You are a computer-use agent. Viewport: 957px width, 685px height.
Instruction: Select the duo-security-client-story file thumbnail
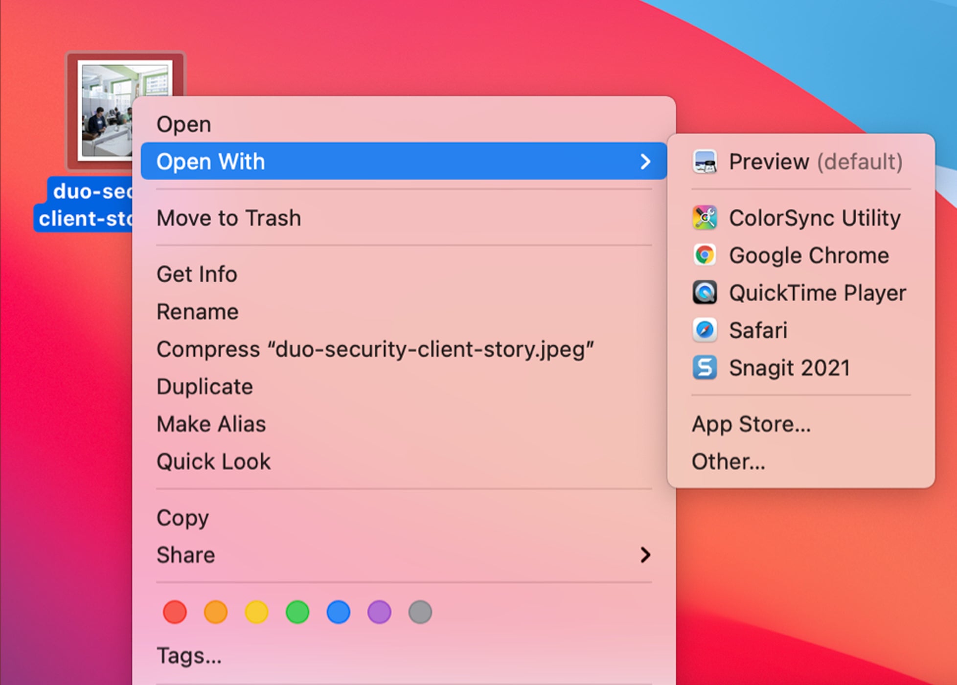105,111
